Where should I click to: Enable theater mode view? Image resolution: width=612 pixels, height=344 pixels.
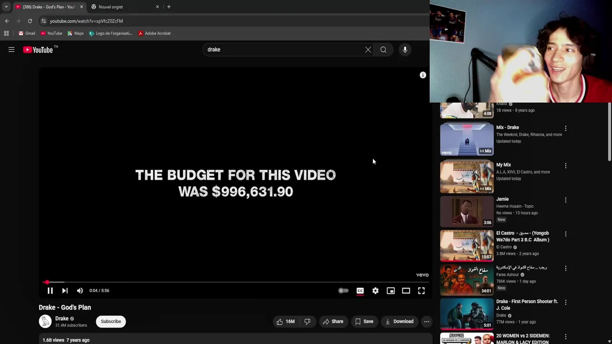tap(406, 290)
